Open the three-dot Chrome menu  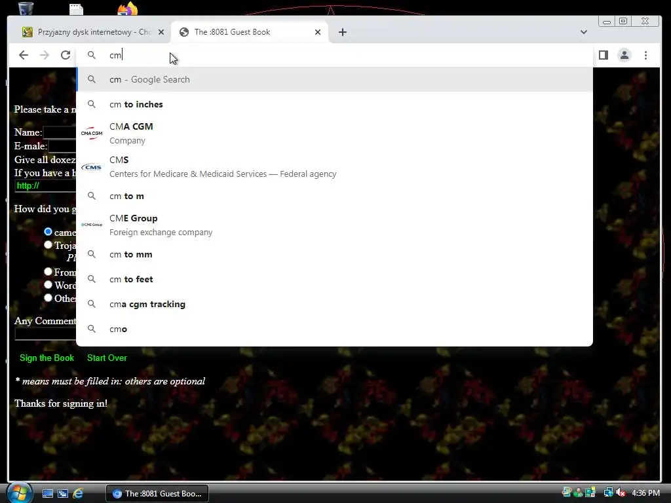645,55
